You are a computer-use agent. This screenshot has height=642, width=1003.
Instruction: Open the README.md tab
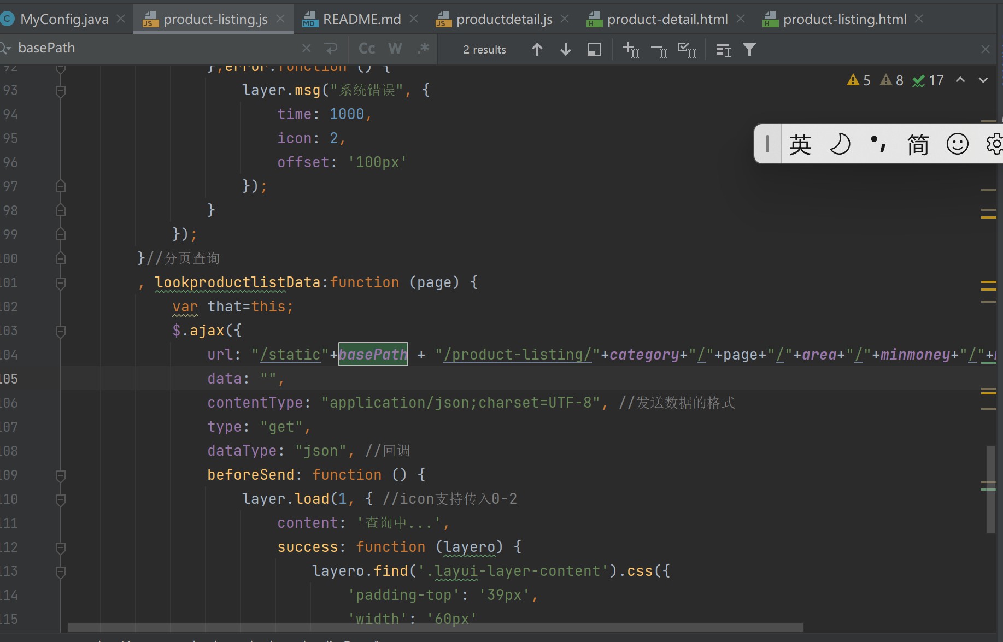(362, 19)
